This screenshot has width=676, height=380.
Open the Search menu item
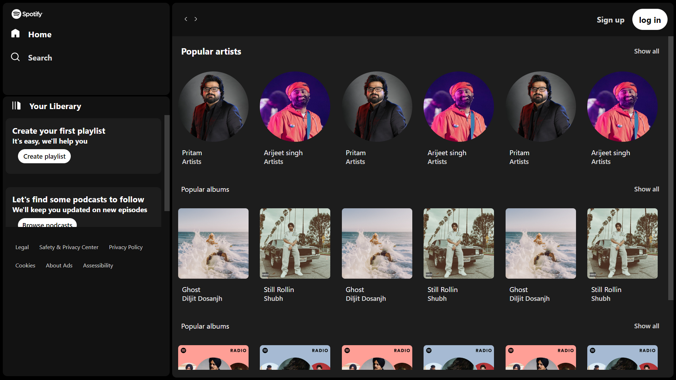click(40, 58)
